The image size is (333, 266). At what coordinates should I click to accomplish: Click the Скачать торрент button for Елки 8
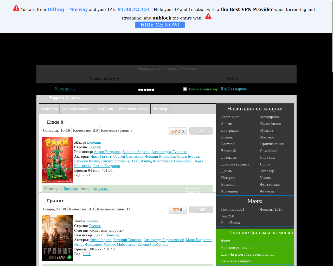(193, 190)
